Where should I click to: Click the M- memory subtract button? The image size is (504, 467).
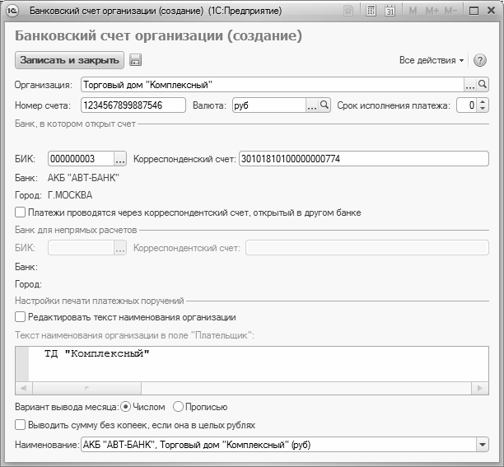[450, 12]
